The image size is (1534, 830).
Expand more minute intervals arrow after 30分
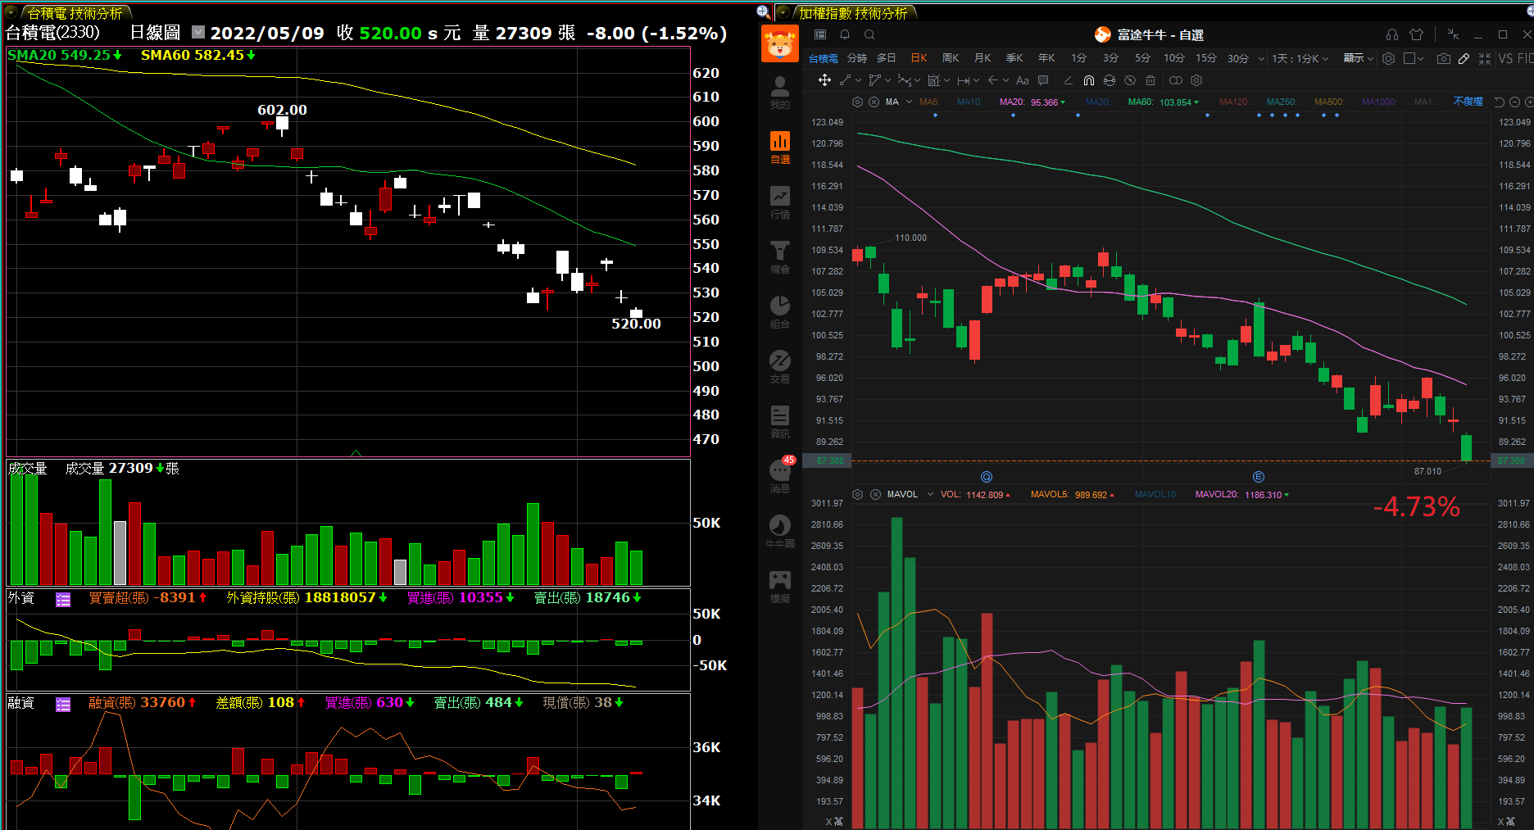point(1261,58)
